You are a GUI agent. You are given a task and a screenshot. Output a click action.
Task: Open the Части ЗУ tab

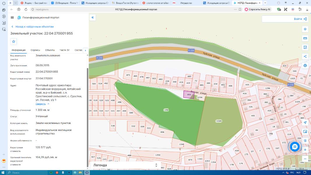pyautogui.click(x=65, y=50)
